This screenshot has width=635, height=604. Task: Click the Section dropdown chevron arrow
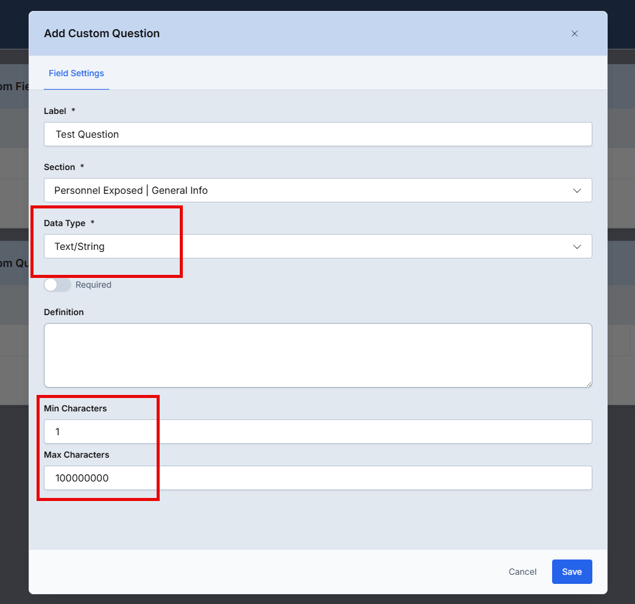coord(577,190)
